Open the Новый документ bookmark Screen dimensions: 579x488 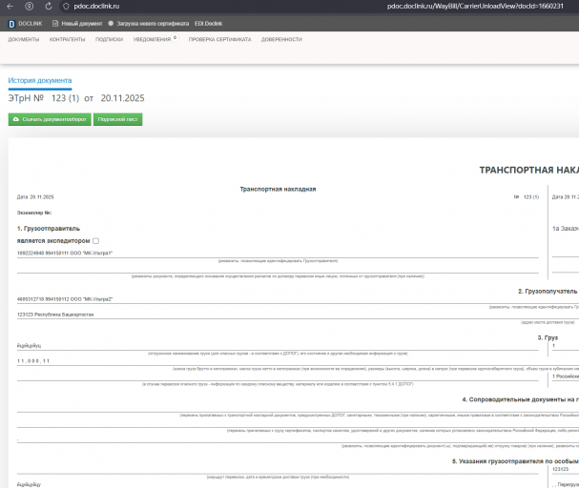click(x=77, y=24)
